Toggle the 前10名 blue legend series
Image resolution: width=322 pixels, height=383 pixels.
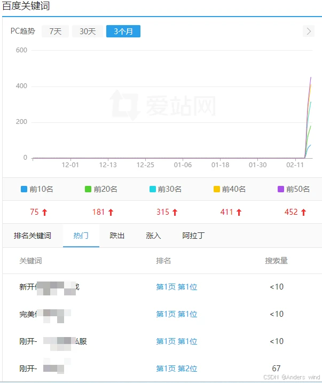point(37,189)
